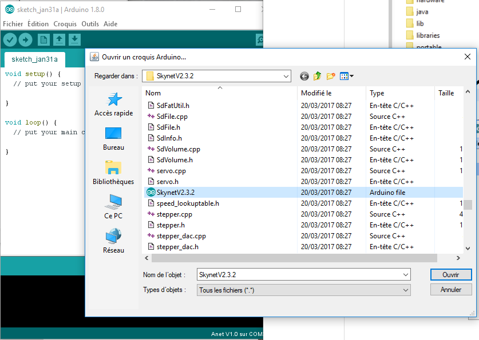
Task: Select the stepper_dac.h file row
Action: [304, 247]
